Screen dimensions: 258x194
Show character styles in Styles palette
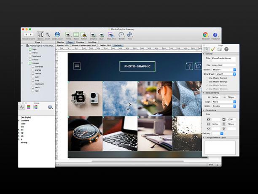[x=22, y=107]
